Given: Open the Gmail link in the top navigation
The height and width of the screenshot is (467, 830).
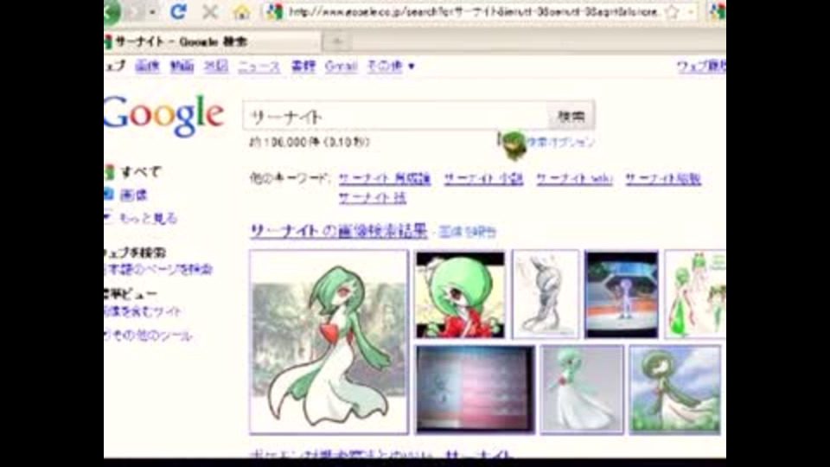Looking at the screenshot, I should point(341,67).
